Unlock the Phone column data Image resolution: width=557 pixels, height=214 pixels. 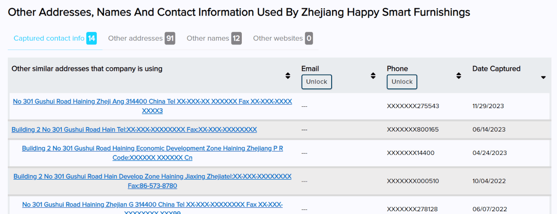click(402, 82)
